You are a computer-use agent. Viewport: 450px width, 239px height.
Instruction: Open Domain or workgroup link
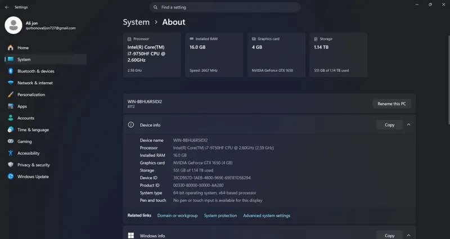click(x=177, y=215)
